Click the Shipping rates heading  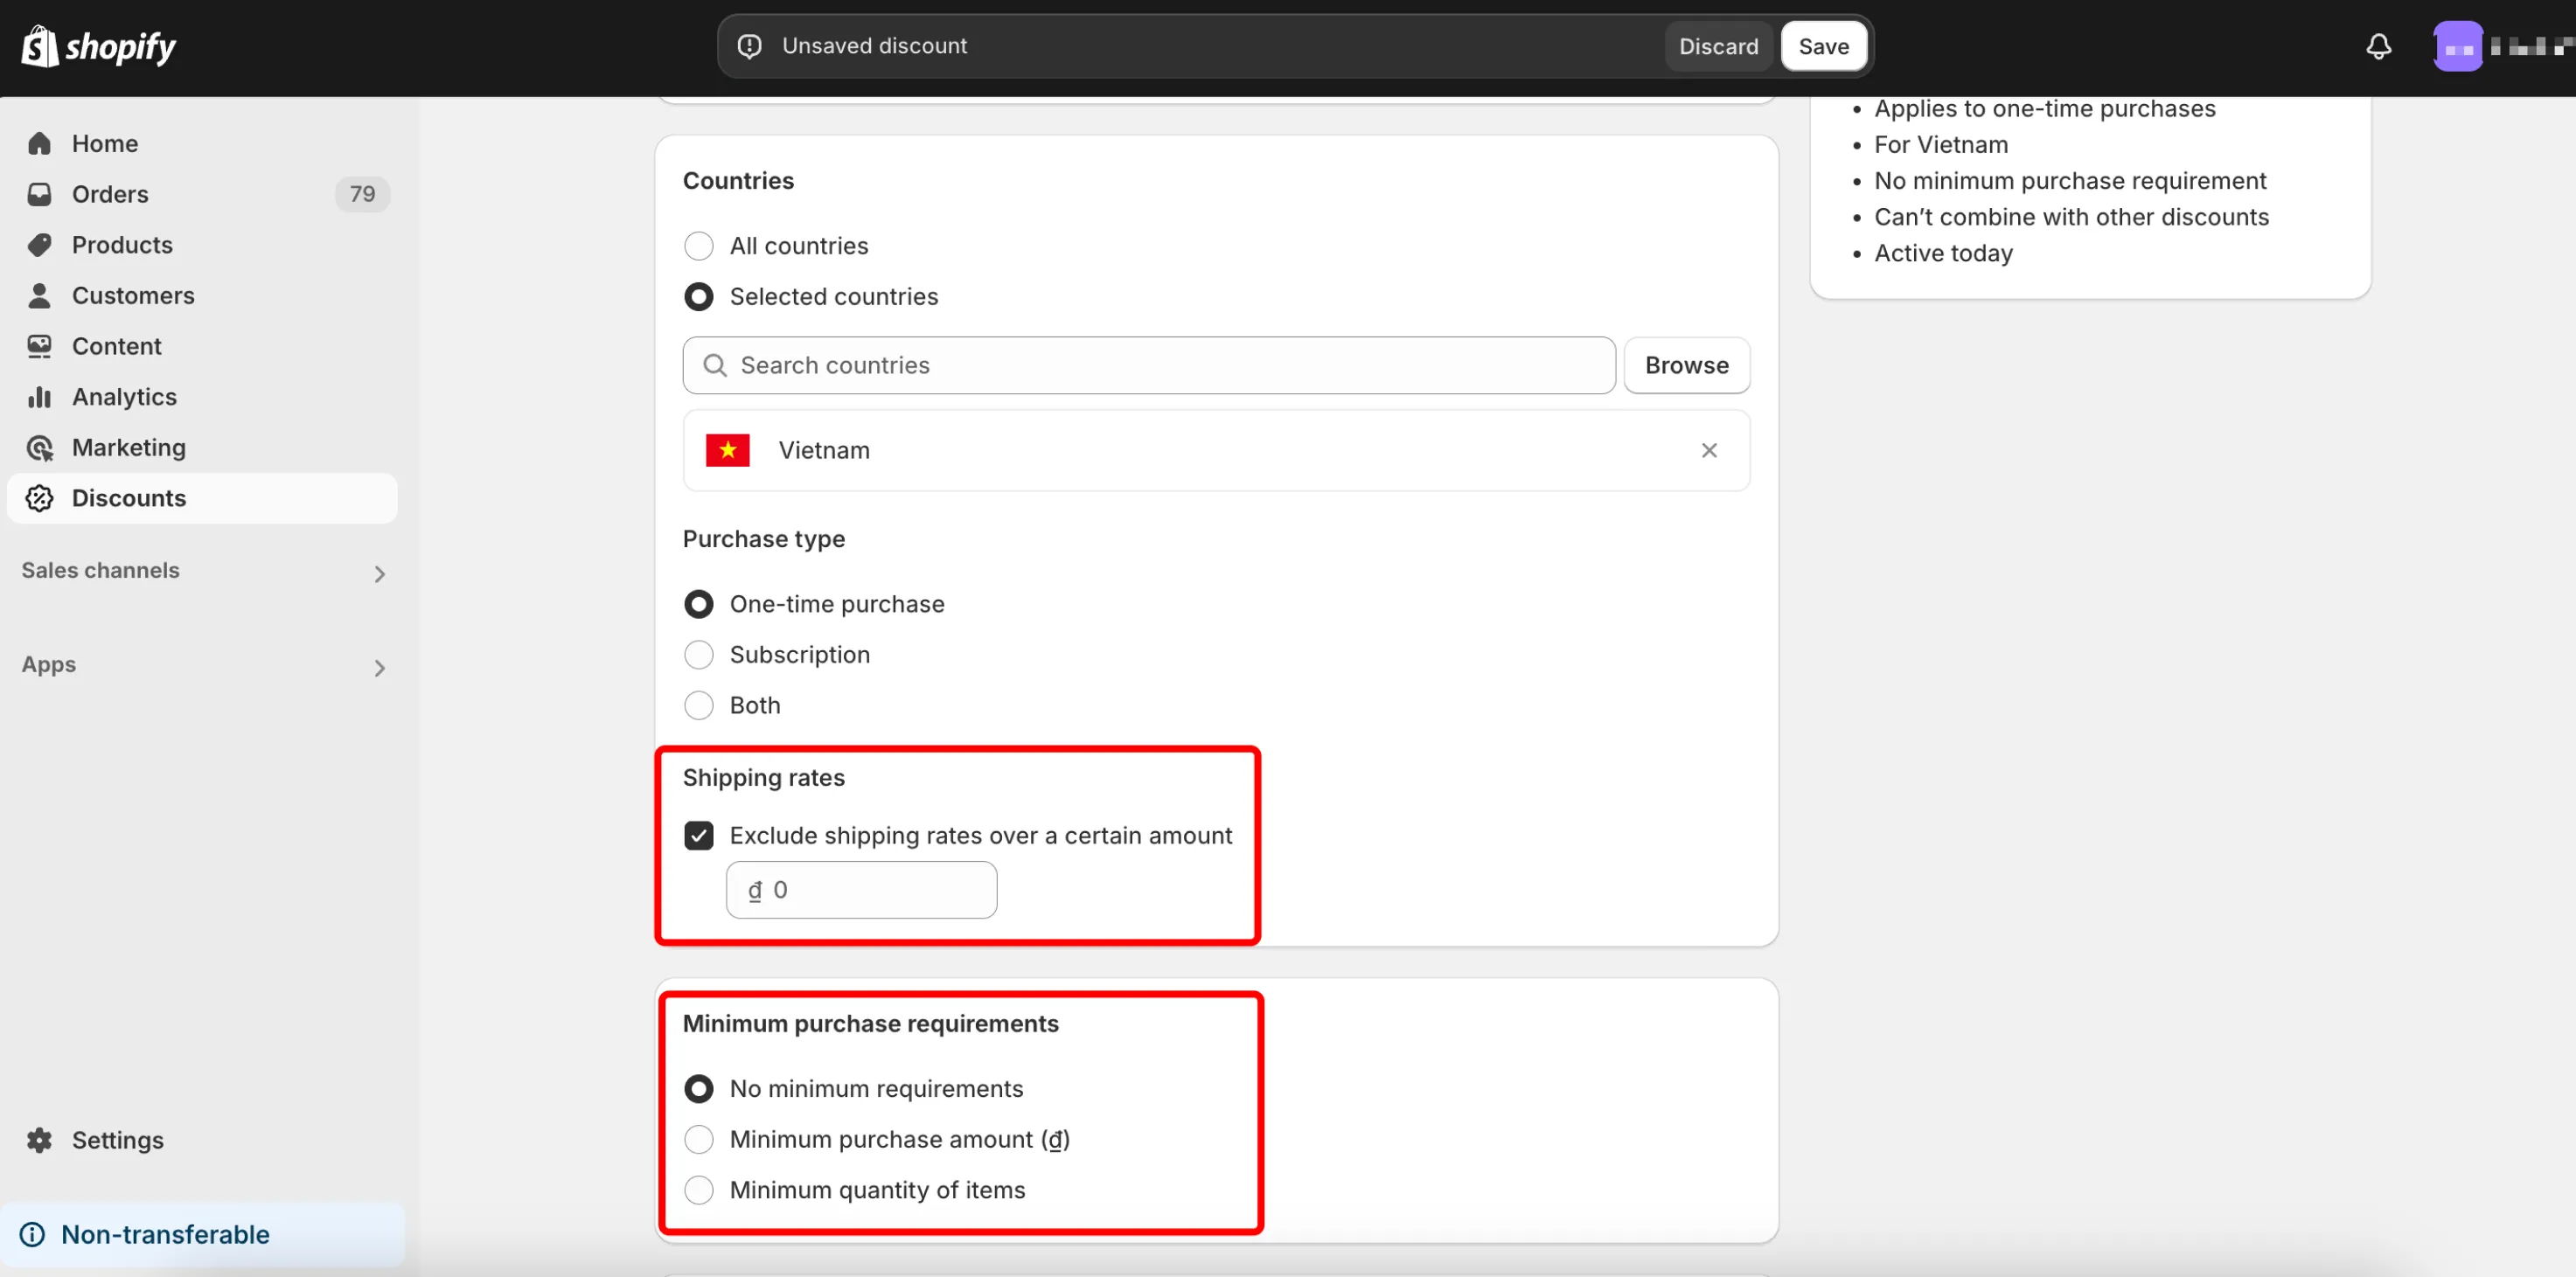(763, 777)
